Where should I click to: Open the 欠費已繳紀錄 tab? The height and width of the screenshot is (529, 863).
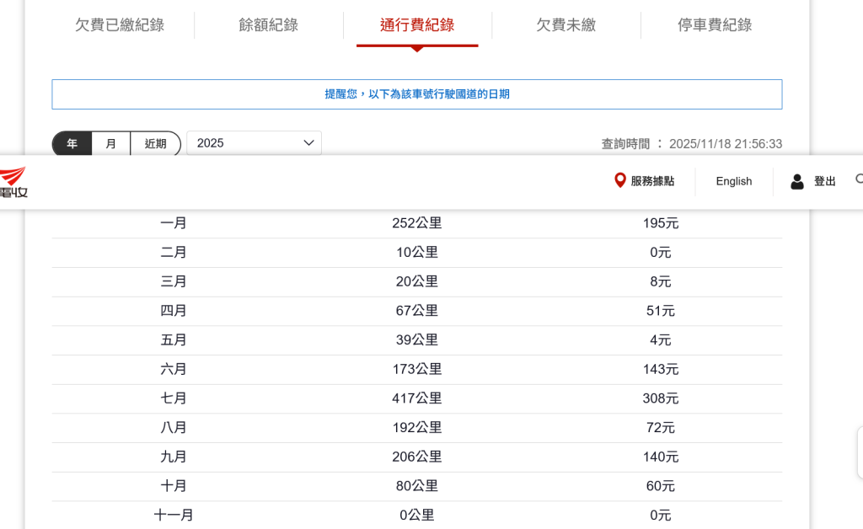pos(120,25)
